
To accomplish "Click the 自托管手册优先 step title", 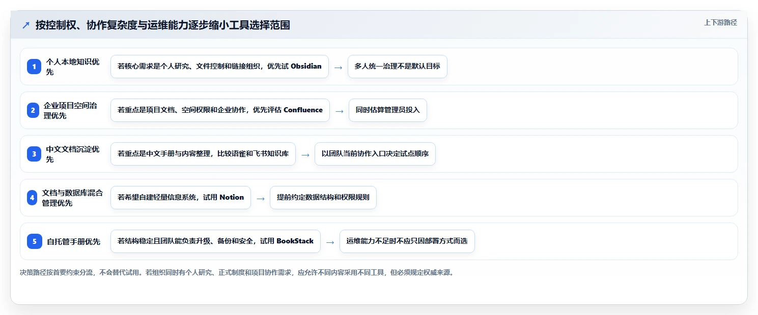I will tap(74, 241).
